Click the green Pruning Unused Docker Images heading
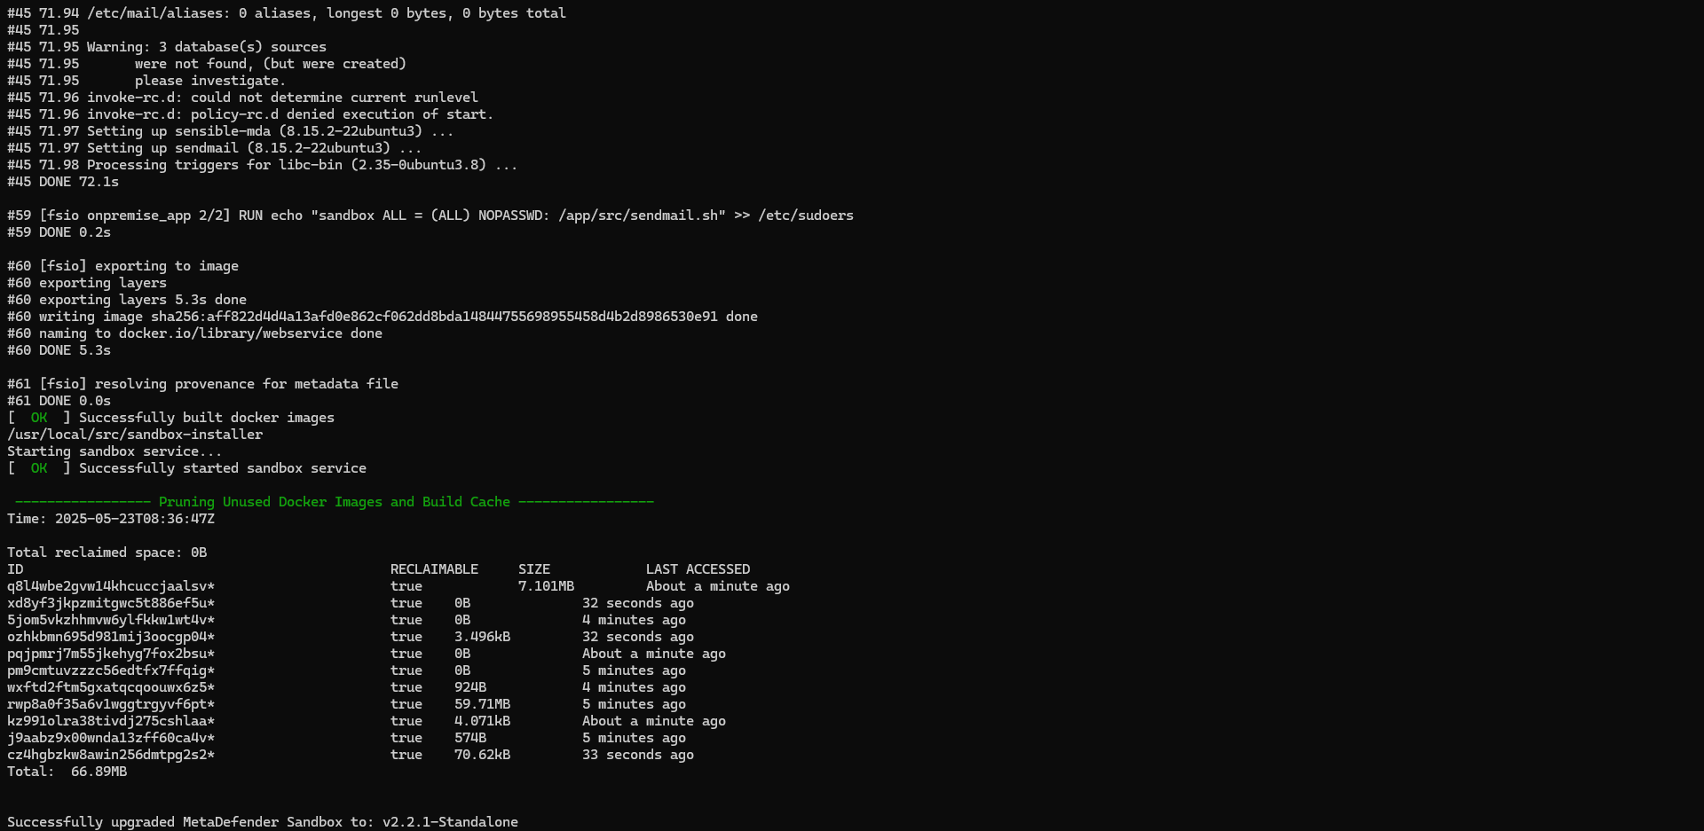Viewport: 1704px width, 831px height. [335, 502]
